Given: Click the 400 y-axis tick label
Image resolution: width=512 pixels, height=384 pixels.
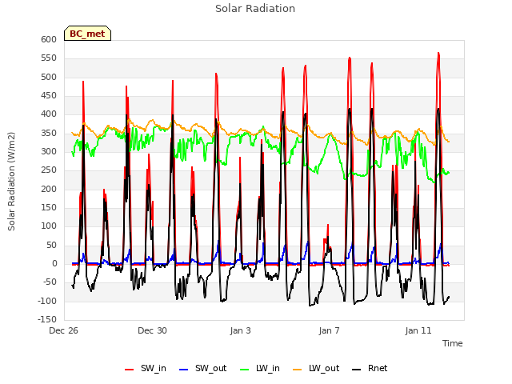Looking at the screenshot, I should point(49,114).
